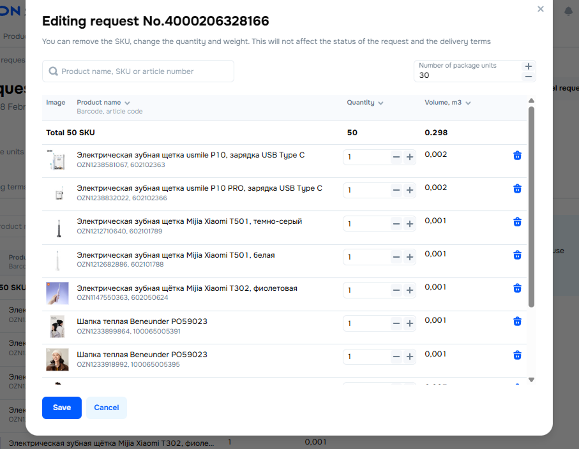The image size is (579, 449).
Task: Open the Quantity column sort dropdown
Action: click(x=380, y=103)
